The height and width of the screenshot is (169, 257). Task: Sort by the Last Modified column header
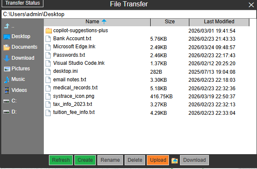click(x=219, y=22)
